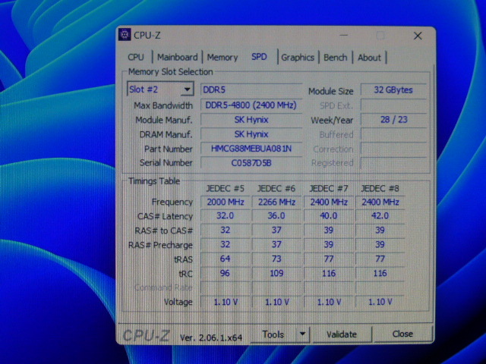The width and height of the screenshot is (486, 364).
Task: Click the SPD tab
Action: pyautogui.click(x=259, y=57)
